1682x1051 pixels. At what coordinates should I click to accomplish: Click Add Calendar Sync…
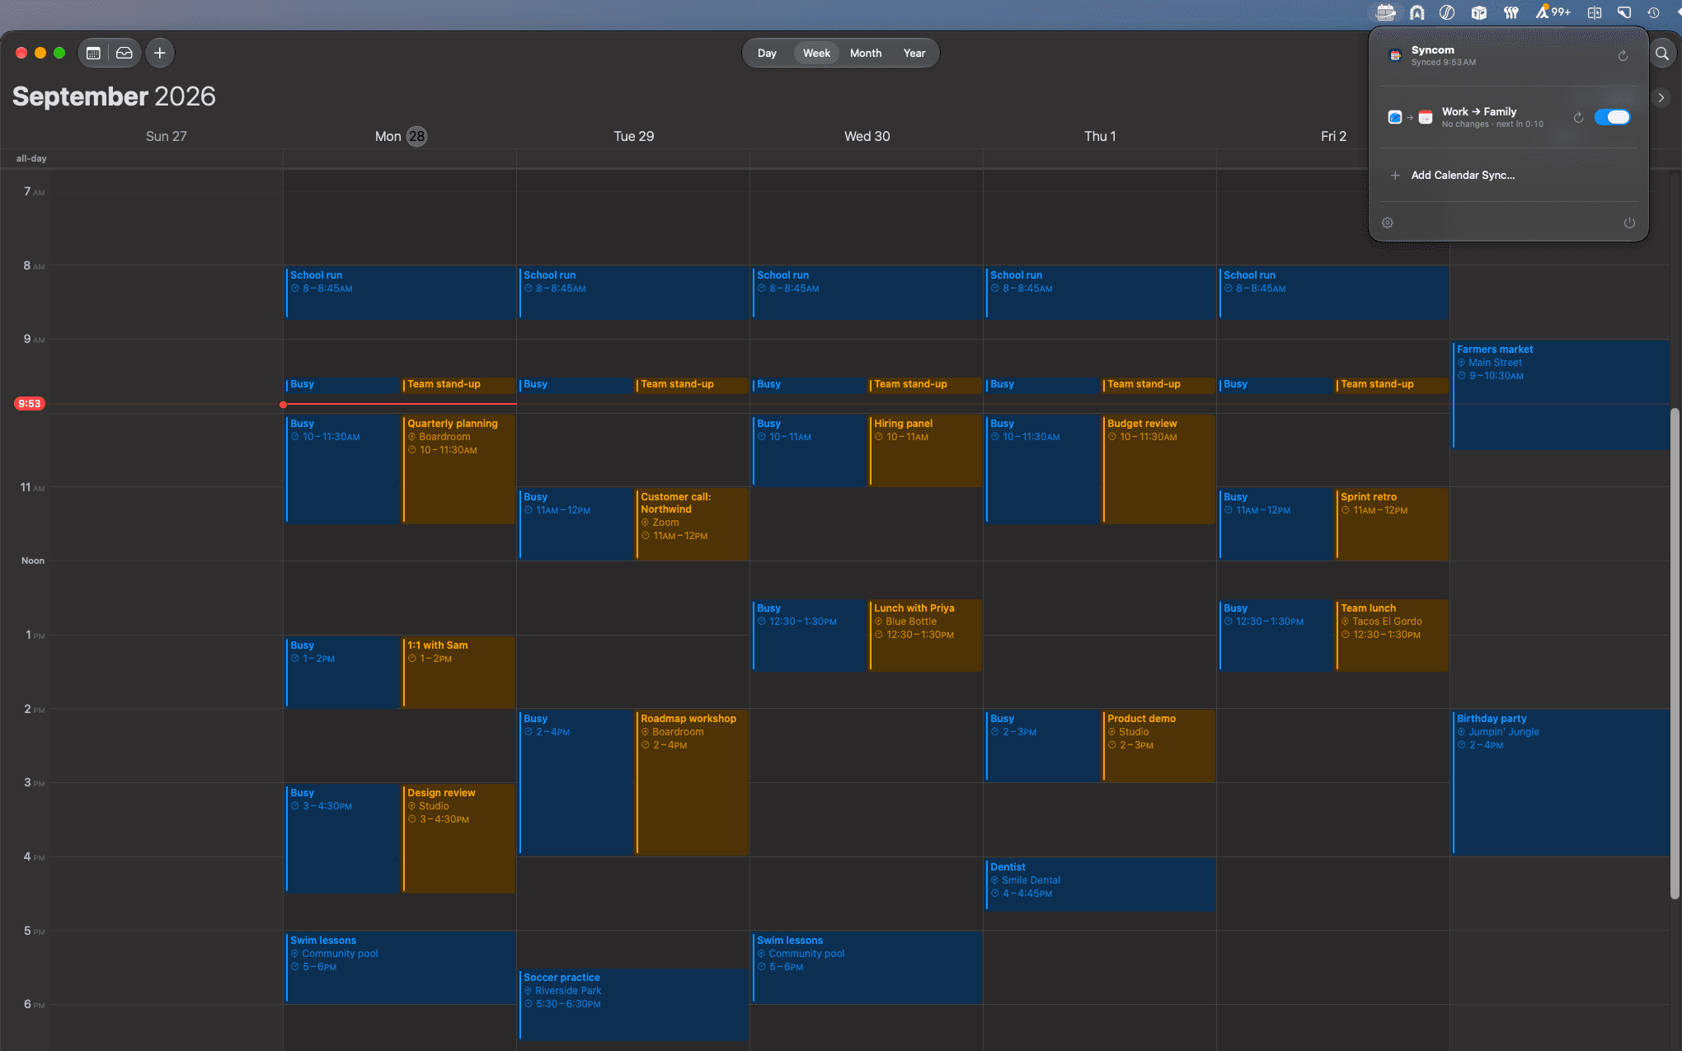[1463, 175]
